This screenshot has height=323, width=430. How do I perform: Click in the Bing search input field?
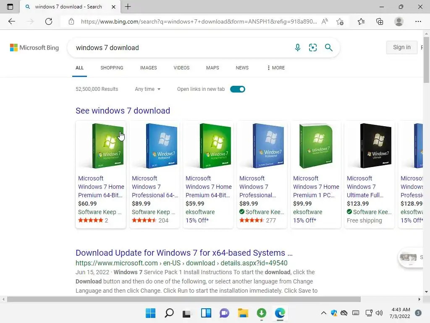(x=181, y=48)
